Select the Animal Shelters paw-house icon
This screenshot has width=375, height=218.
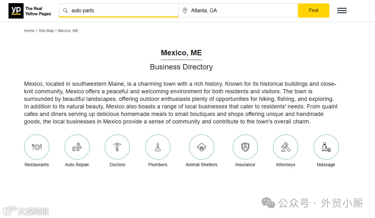pos(201,147)
